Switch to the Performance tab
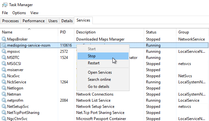The image size is (209, 121). 34,21
